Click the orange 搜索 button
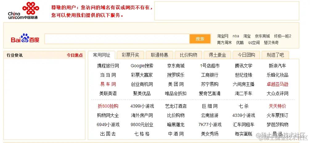Image resolution: width=310 pixels, height=143 pixels. click(200, 39)
